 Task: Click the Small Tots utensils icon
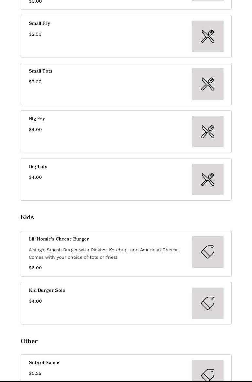207,84
